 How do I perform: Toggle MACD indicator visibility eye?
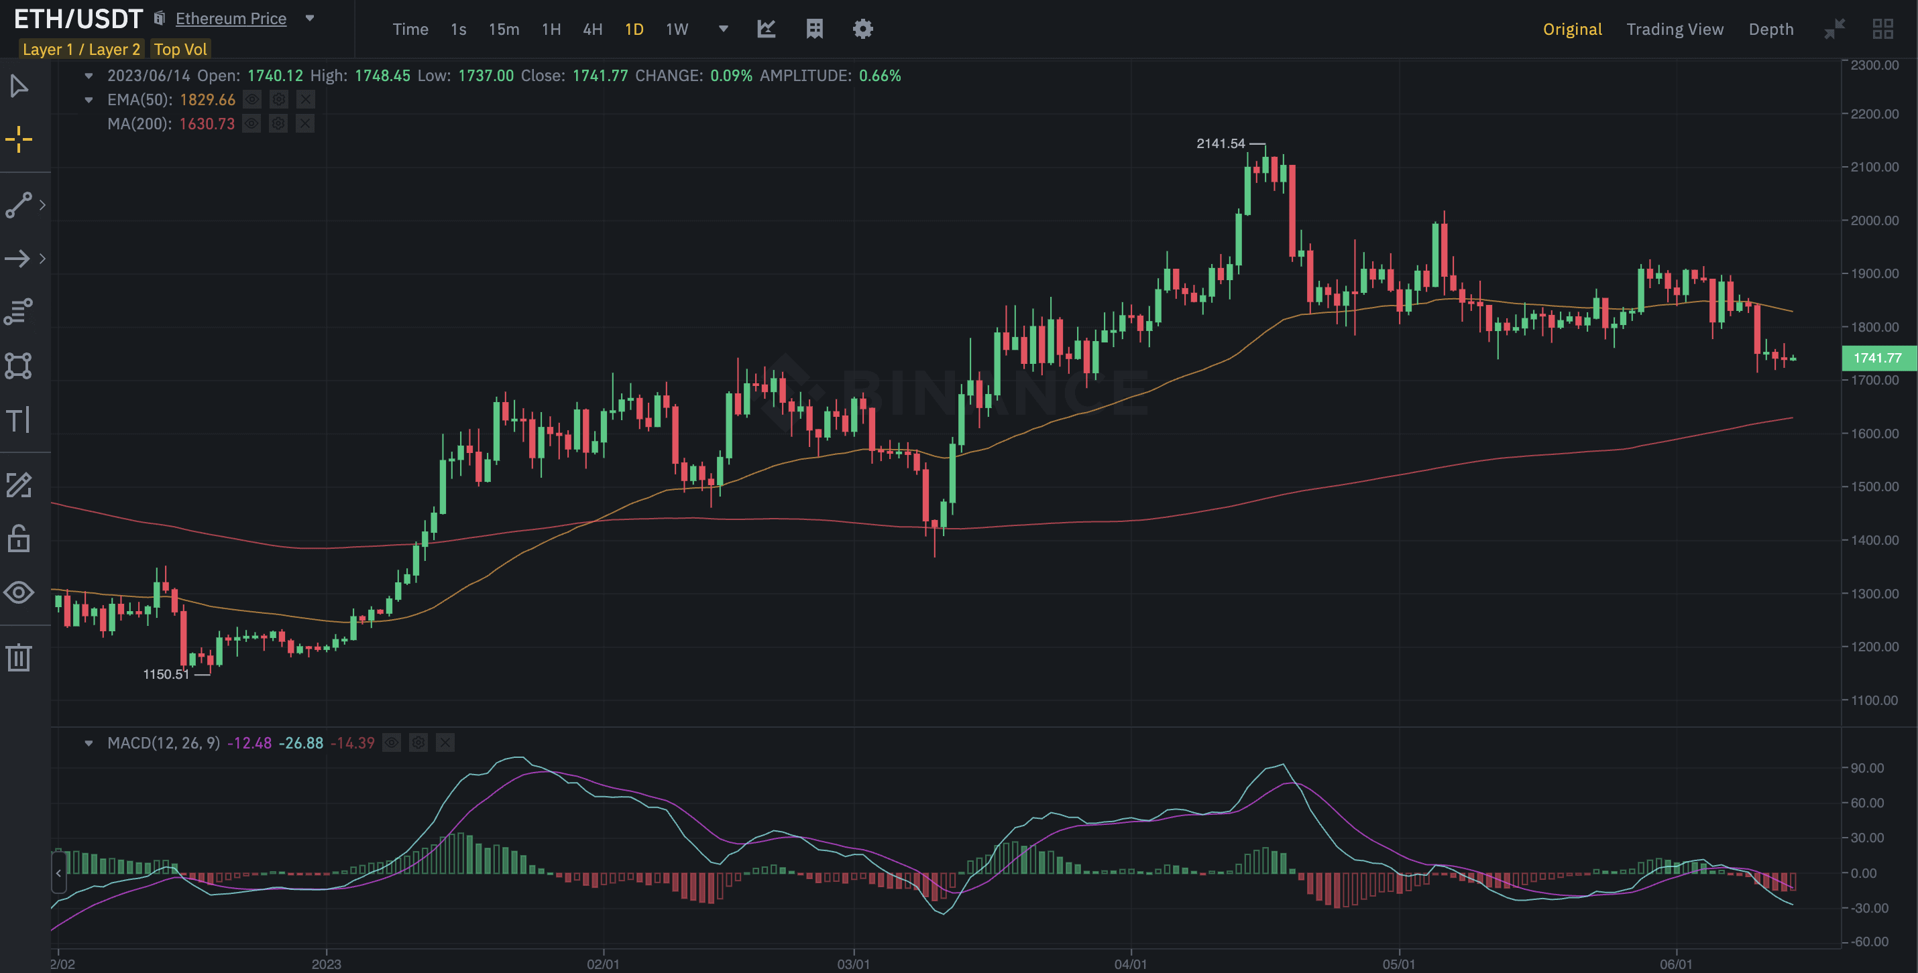[392, 742]
